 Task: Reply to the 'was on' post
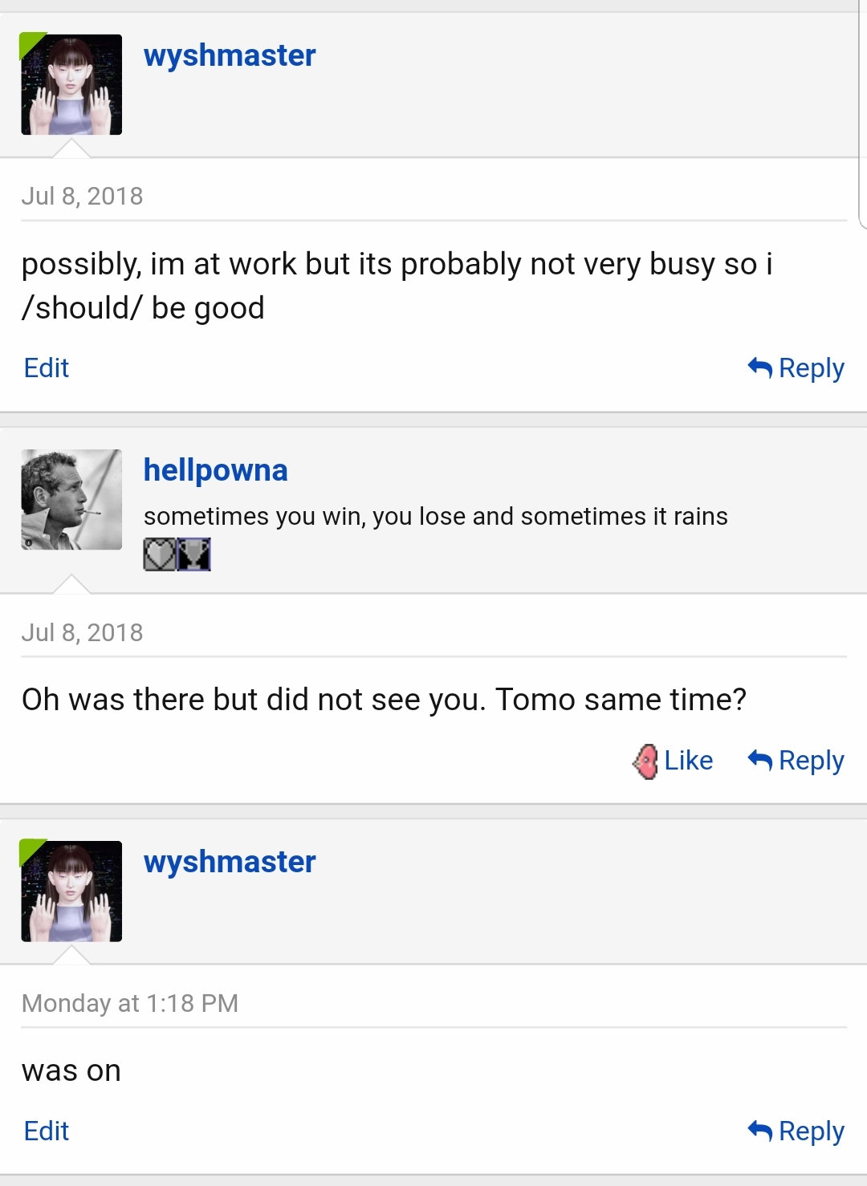[x=796, y=1131]
